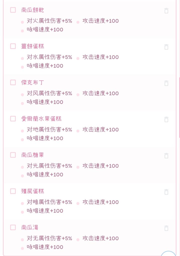Click the 对火属性伤害+5% effect text
The image size is (180, 256).
(49, 21)
